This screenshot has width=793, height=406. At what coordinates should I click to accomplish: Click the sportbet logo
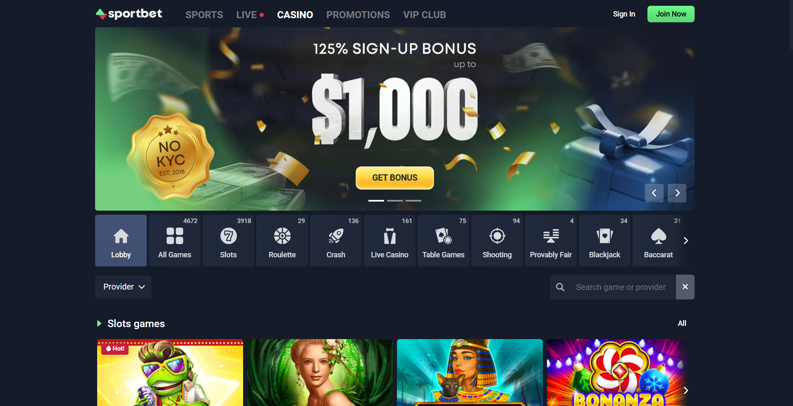tap(129, 14)
